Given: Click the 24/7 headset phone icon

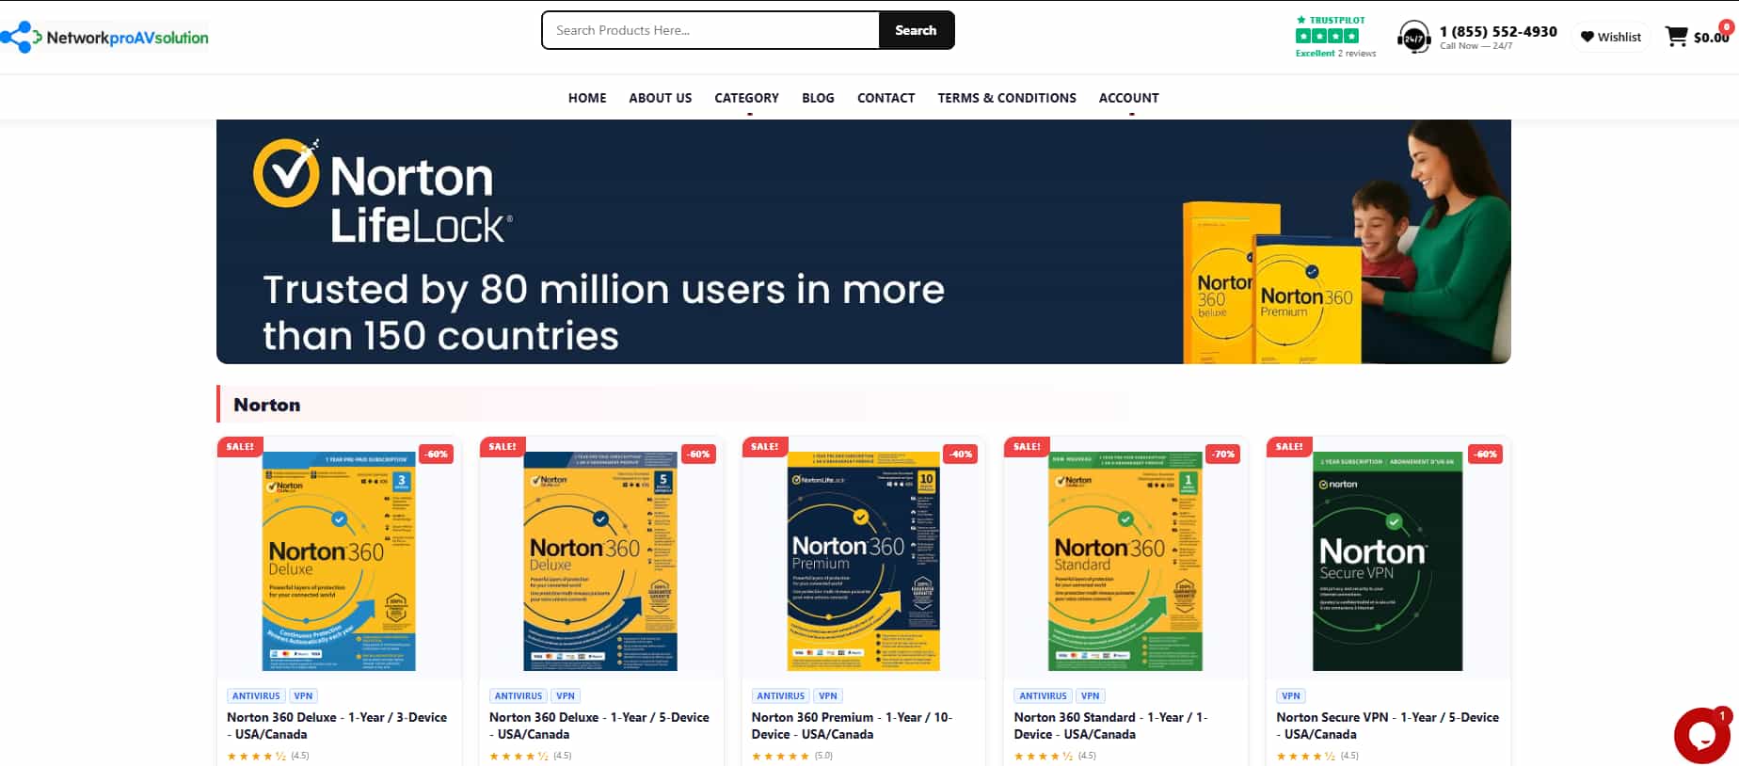Looking at the screenshot, I should click(x=1413, y=38).
